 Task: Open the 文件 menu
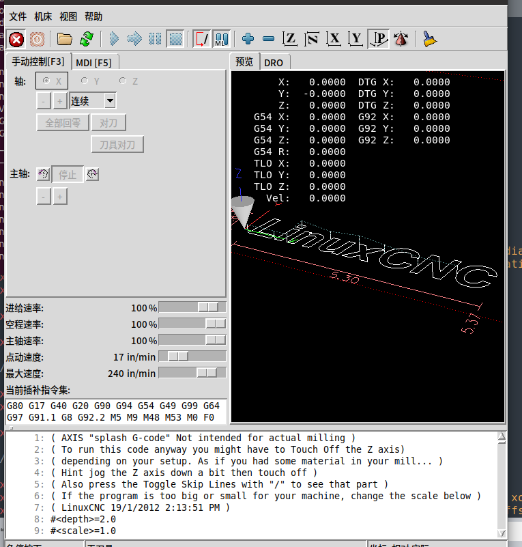18,17
